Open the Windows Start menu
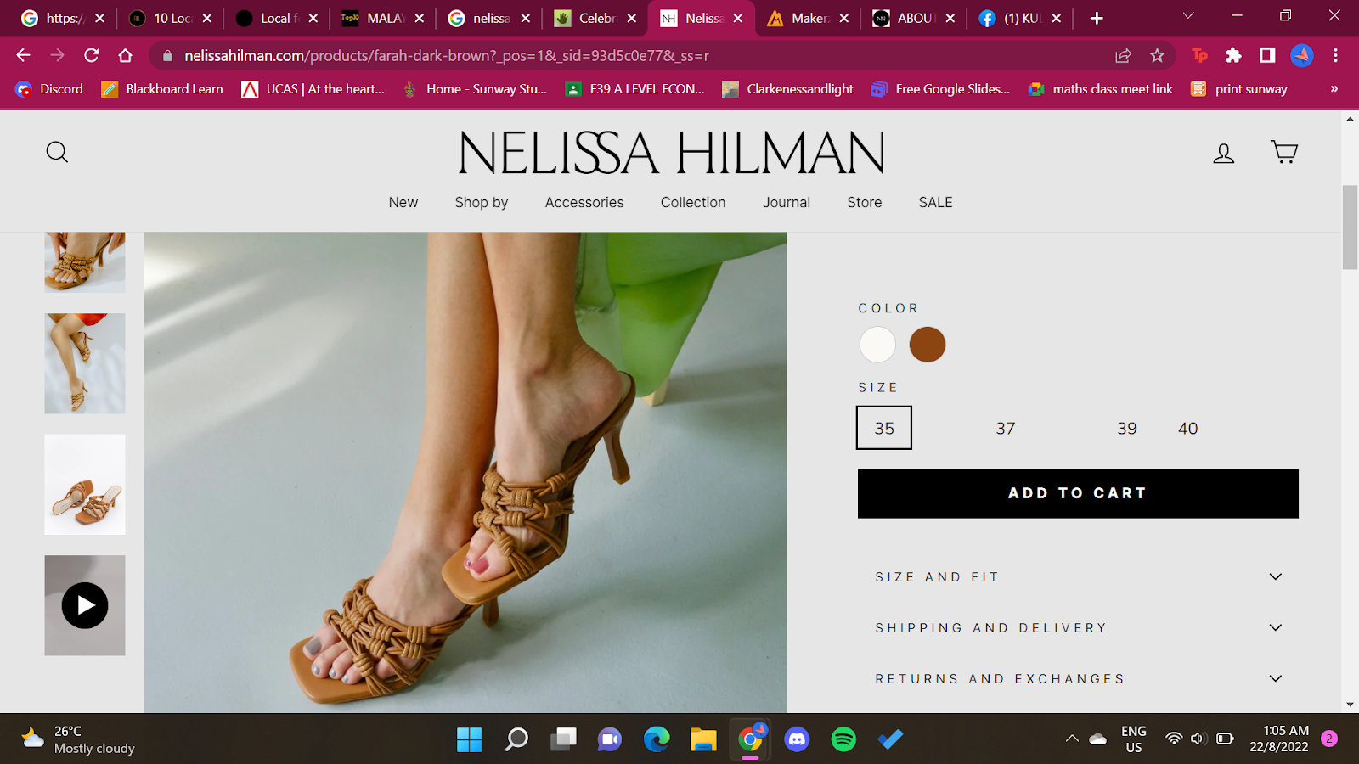The image size is (1359, 764). click(469, 739)
